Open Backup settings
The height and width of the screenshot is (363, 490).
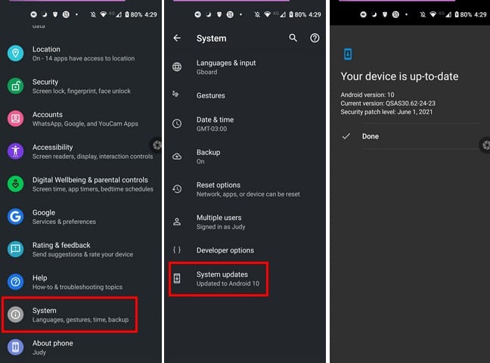[245, 157]
